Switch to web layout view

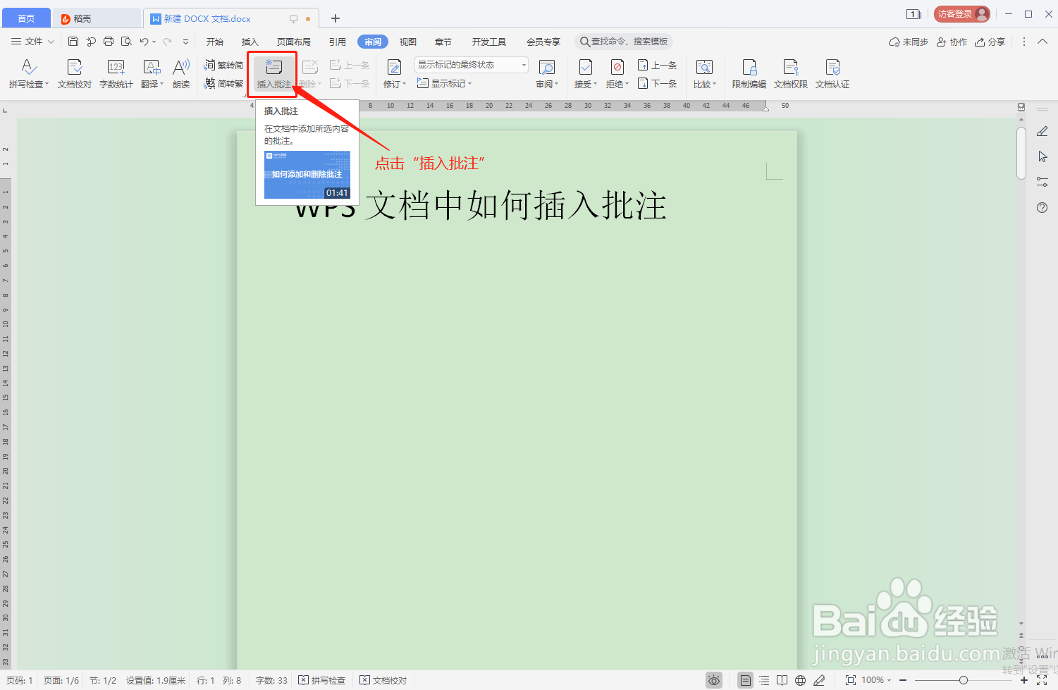click(800, 680)
